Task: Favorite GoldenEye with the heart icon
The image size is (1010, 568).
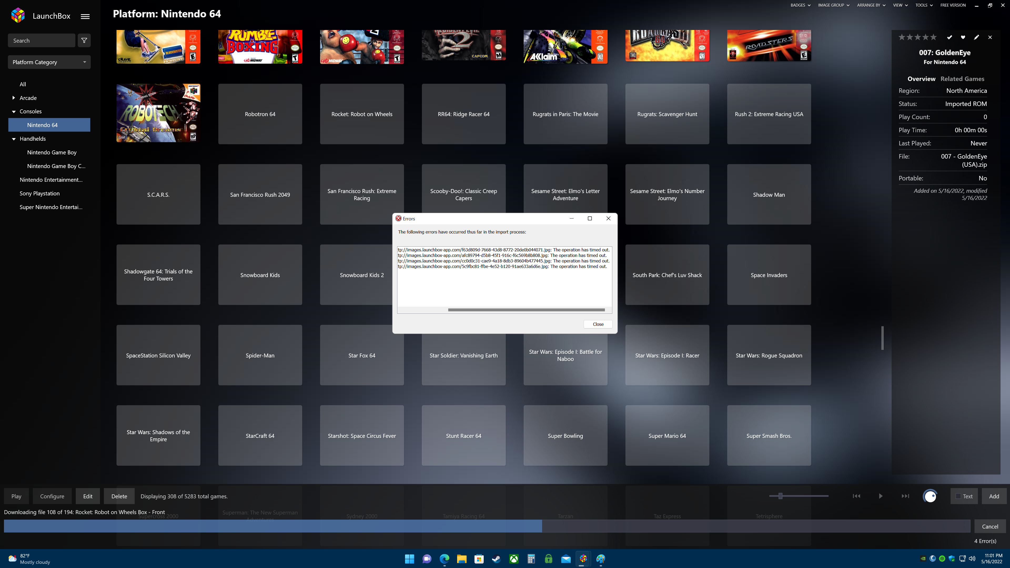Action: tap(963, 37)
